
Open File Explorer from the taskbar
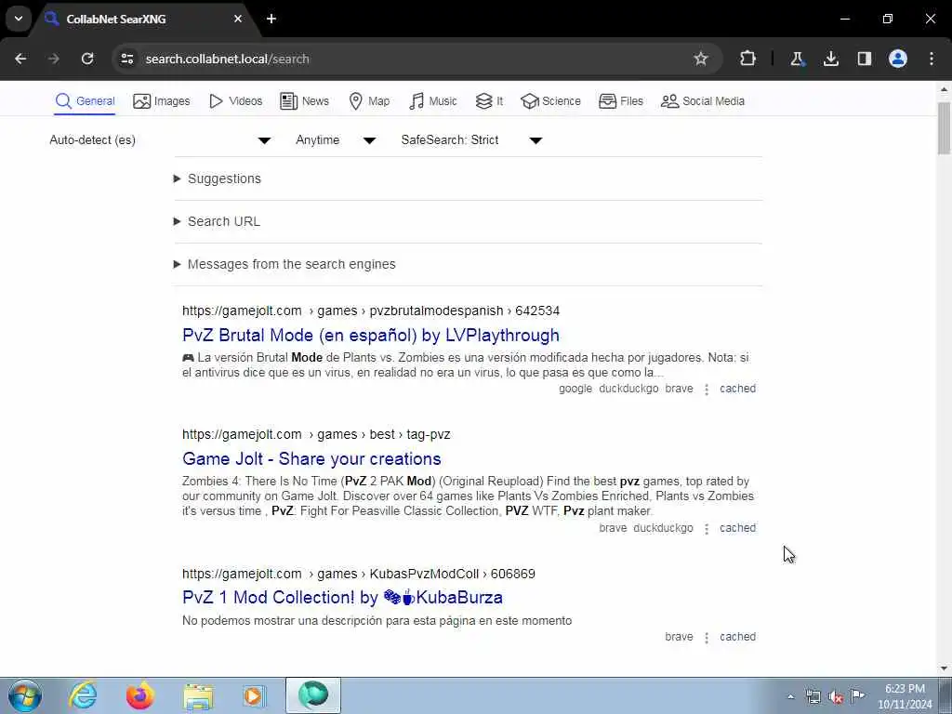point(198,695)
